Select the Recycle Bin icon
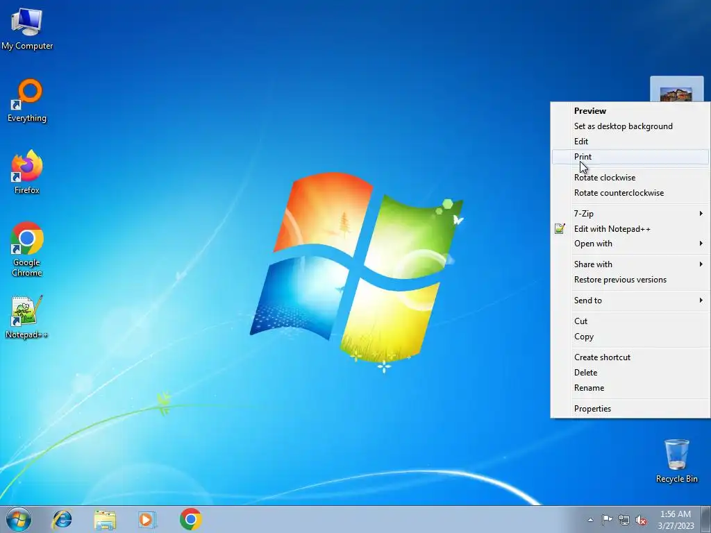The image size is (711, 533). pyautogui.click(x=676, y=461)
